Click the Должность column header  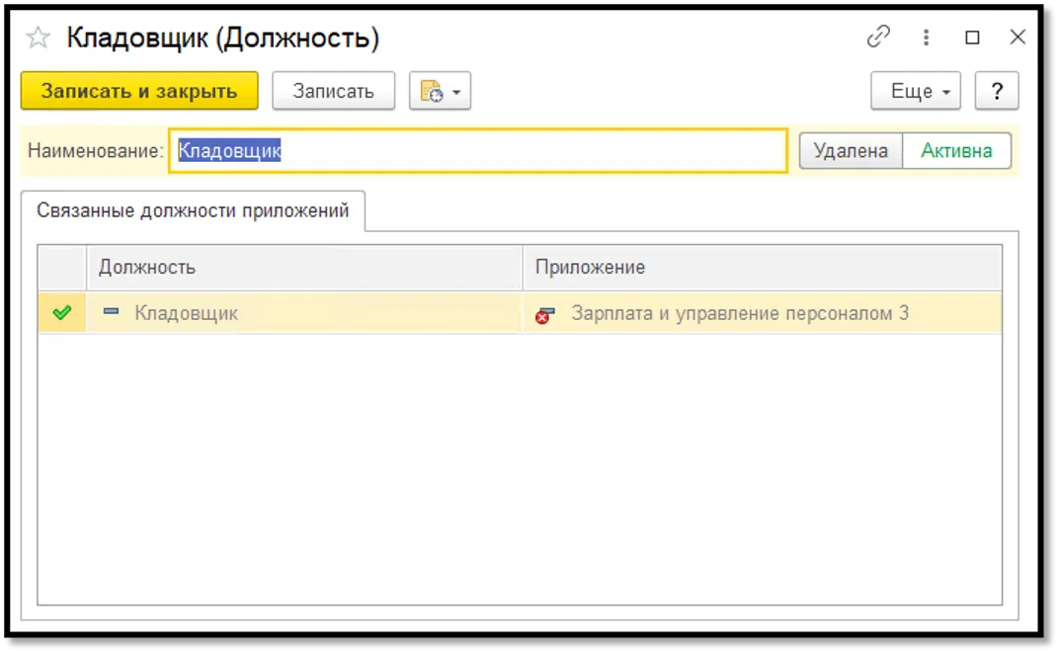143,267
